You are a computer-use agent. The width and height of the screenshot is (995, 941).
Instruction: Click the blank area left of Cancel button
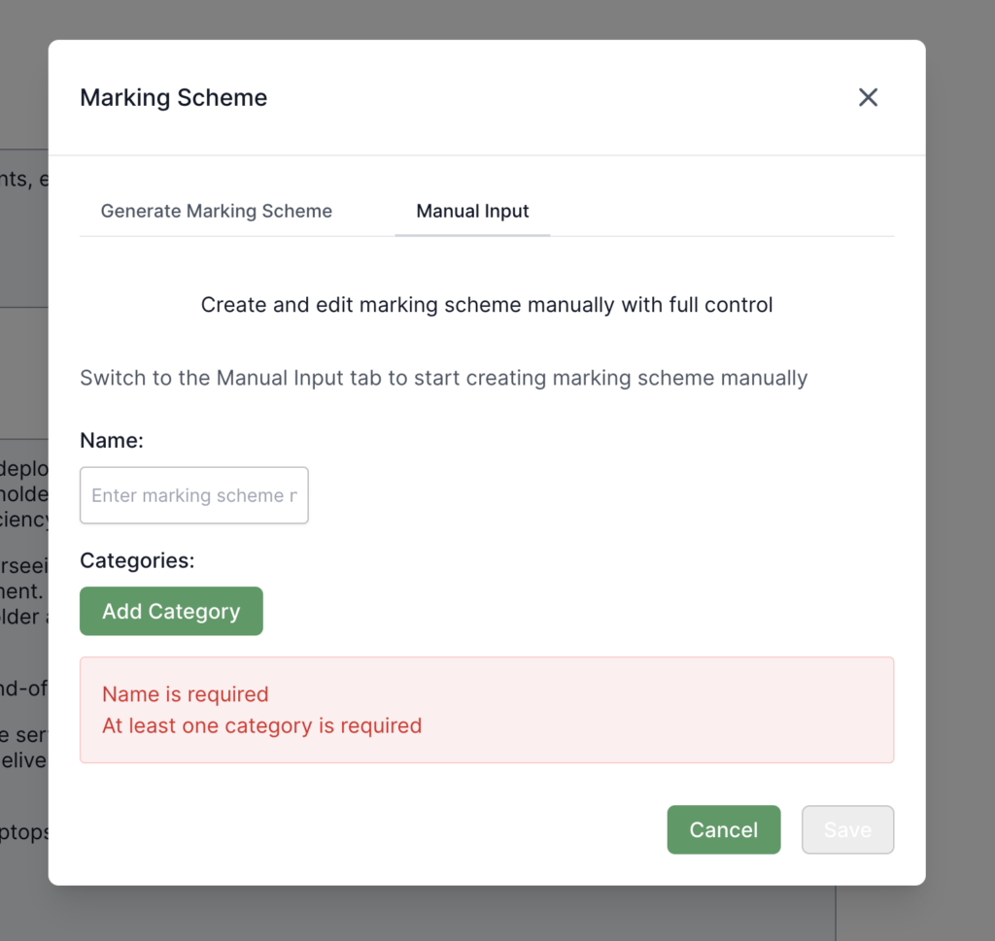pyautogui.click(x=389, y=829)
